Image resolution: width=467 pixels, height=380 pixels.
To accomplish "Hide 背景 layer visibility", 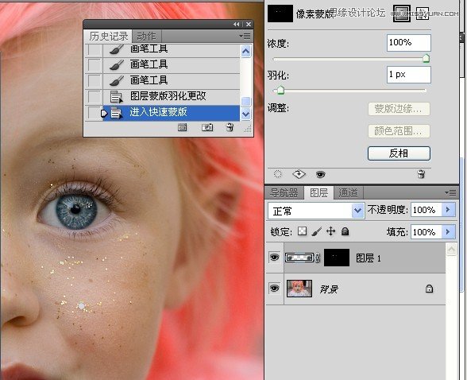I will pos(274,289).
